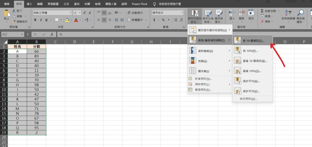Open number format dropdown (通用格式)

click(182, 13)
